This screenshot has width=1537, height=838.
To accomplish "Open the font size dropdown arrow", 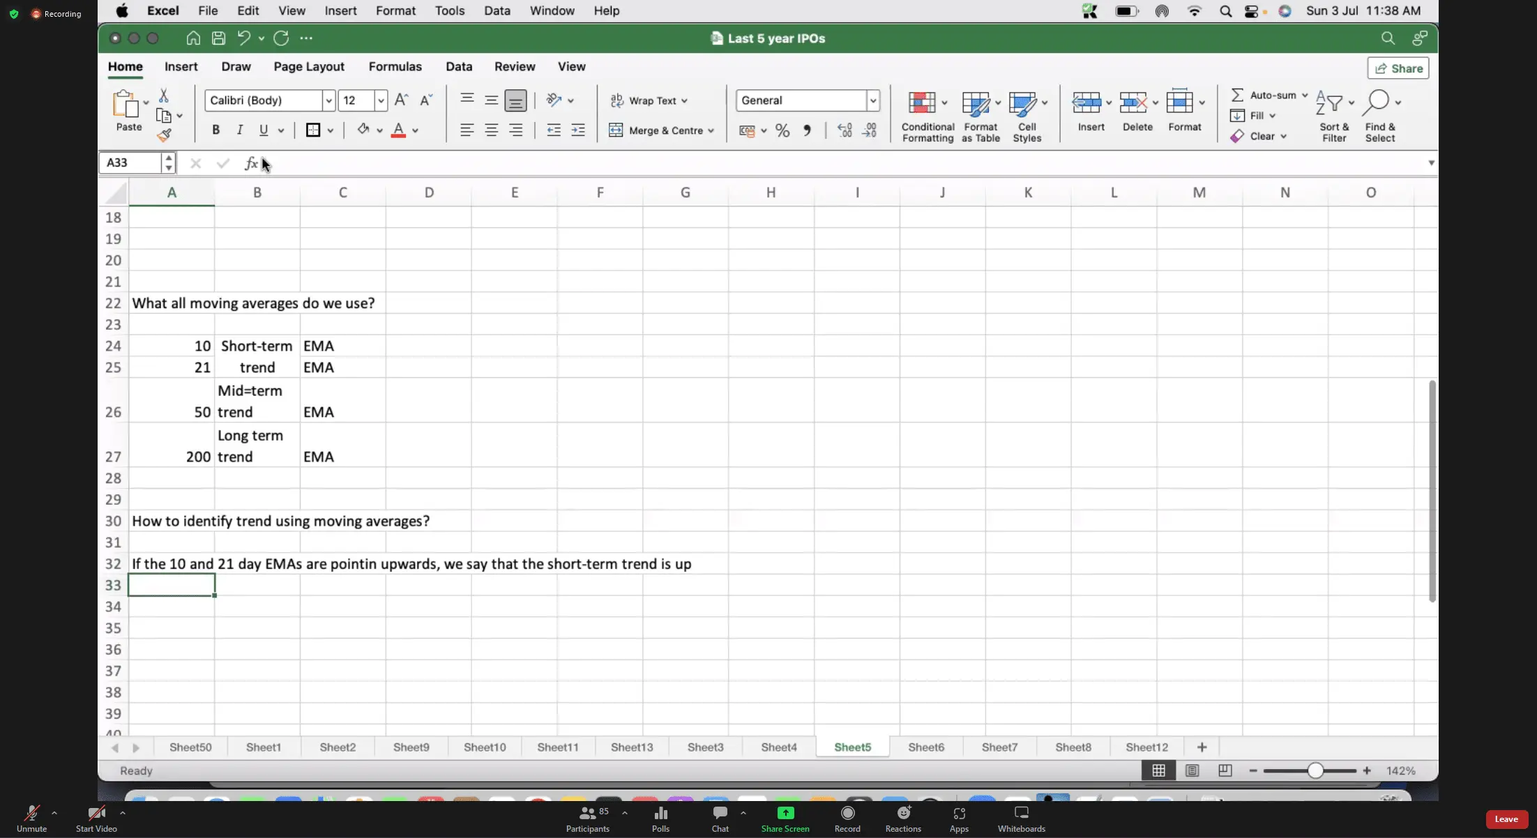I will tap(381, 100).
